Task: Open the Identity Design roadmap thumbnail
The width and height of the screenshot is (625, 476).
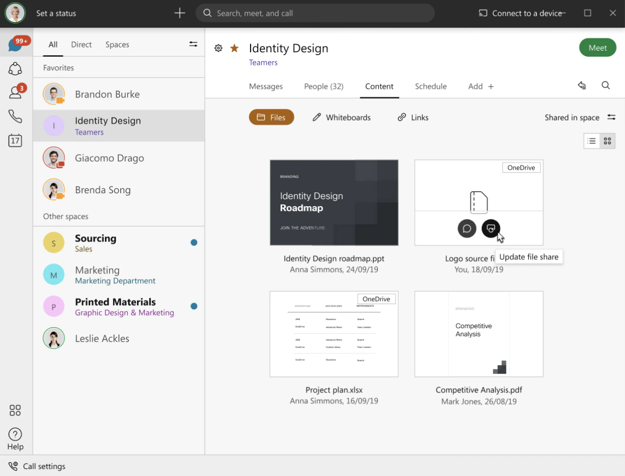Action: pos(334,203)
